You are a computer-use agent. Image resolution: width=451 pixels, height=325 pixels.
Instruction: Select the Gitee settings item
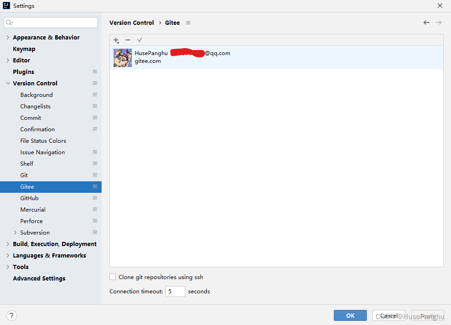click(51, 187)
